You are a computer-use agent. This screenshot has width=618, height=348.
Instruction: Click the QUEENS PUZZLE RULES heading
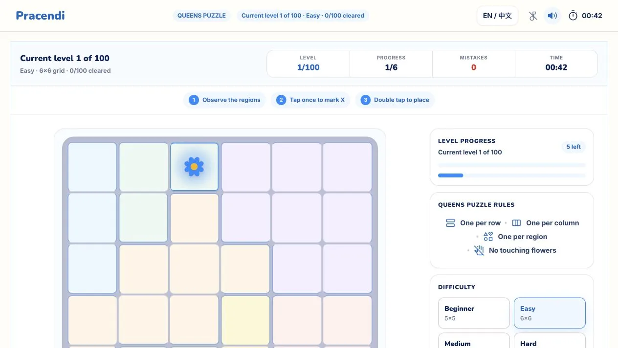[x=476, y=205]
